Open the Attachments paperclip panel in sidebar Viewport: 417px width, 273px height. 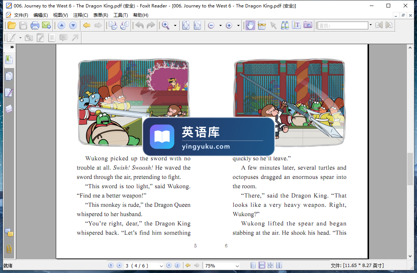click(9, 249)
